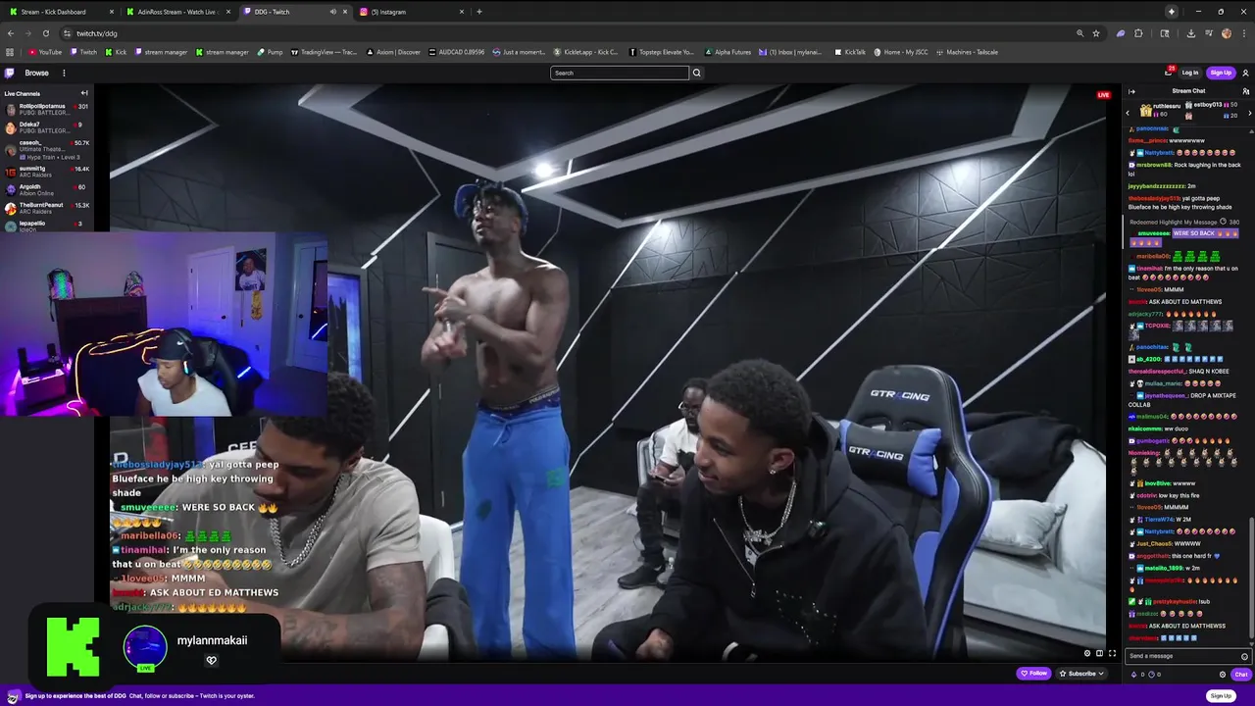Open TheBurntPeanut live channel
The width and height of the screenshot is (1255, 706).
47,208
